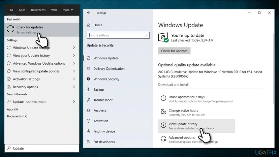Open Change active hours option
This screenshot has width=279, height=157.
pos(197,113)
